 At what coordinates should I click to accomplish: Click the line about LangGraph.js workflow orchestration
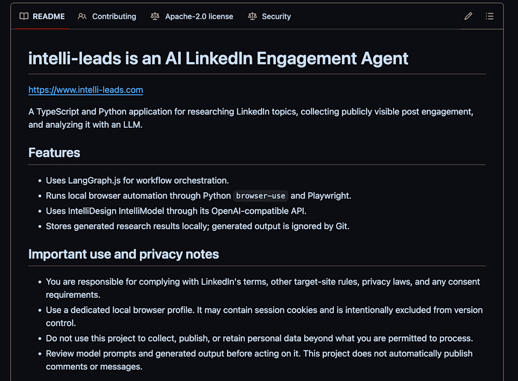(x=137, y=180)
